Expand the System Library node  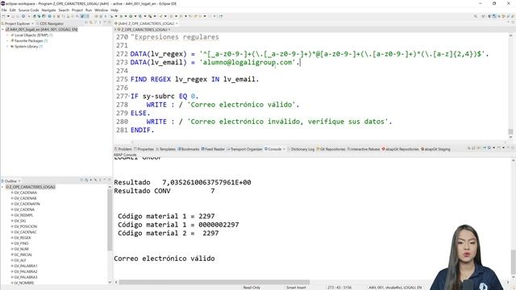[7, 47]
